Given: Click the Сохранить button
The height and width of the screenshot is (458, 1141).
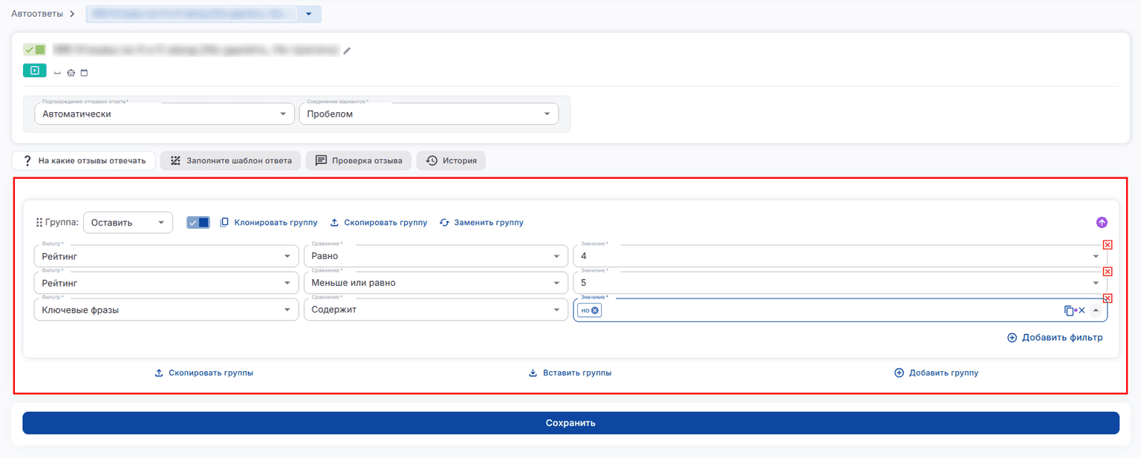Looking at the screenshot, I should point(570,423).
